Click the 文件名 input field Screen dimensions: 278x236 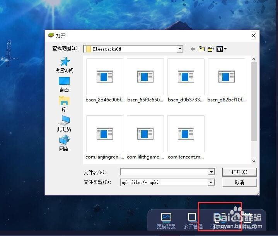(x=164, y=172)
